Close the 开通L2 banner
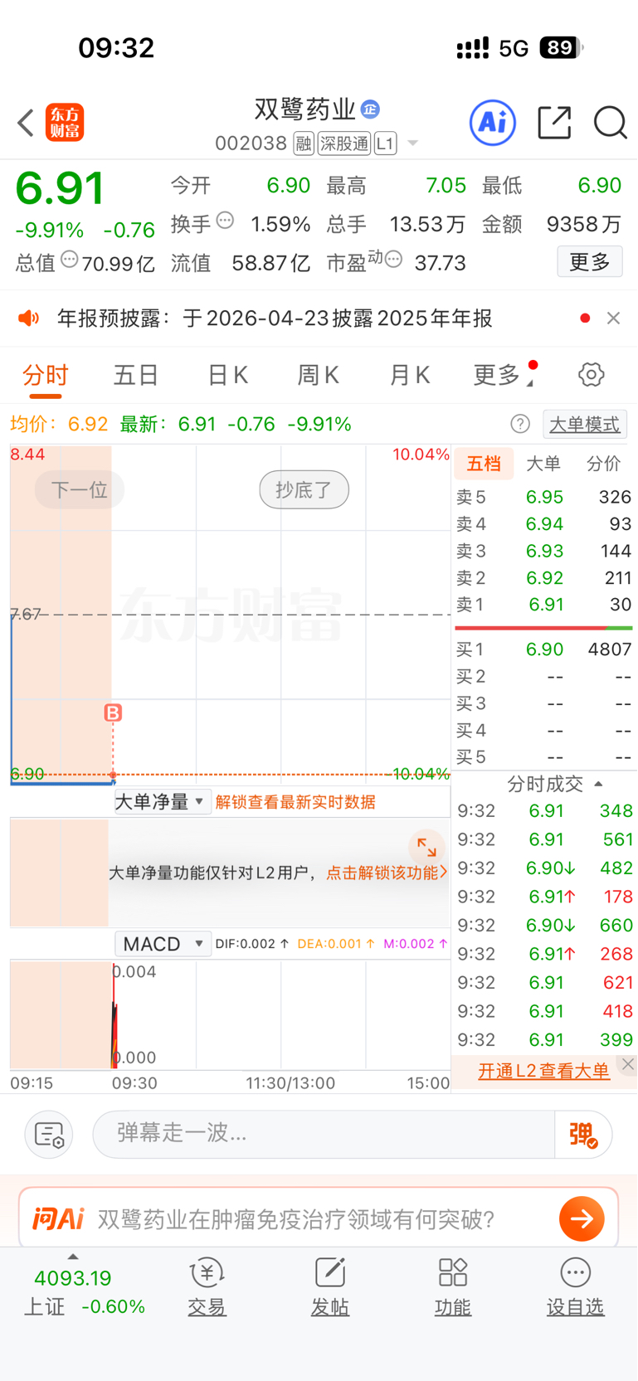Screen dimensions: 638x1381 (x=628, y=1064)
